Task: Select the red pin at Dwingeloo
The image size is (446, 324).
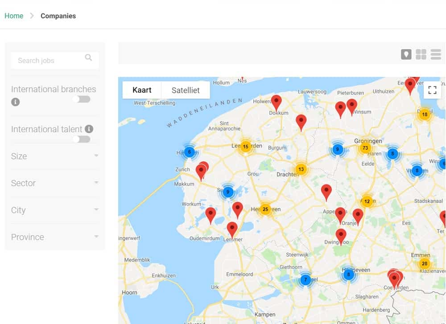Action: tap(341, 237)
